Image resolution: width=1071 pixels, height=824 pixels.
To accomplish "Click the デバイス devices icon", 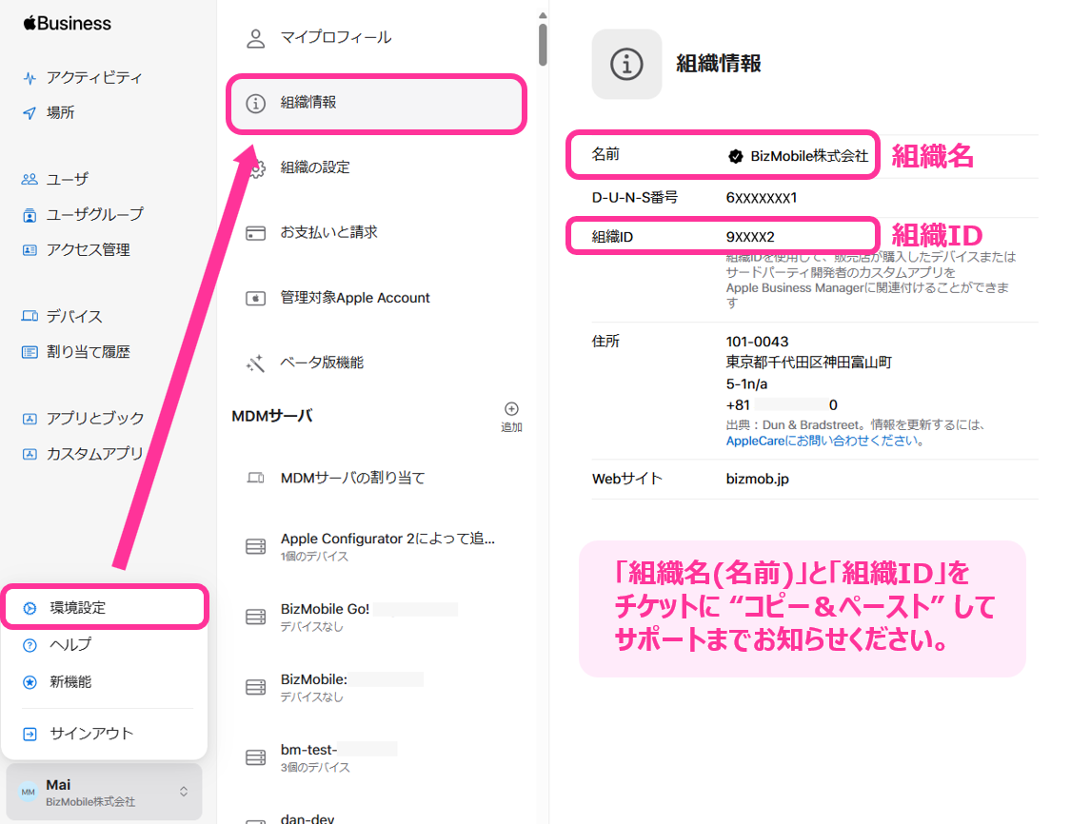I will 30,317.
